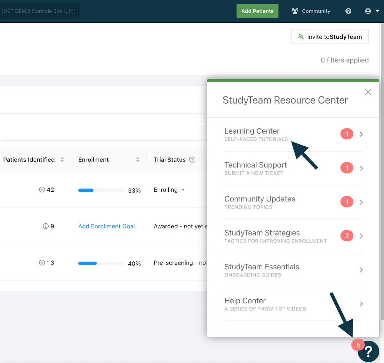Click StudyTeam Strategies chevron arrow
This screenshot has width=384, height=363.
click(361, 236)
